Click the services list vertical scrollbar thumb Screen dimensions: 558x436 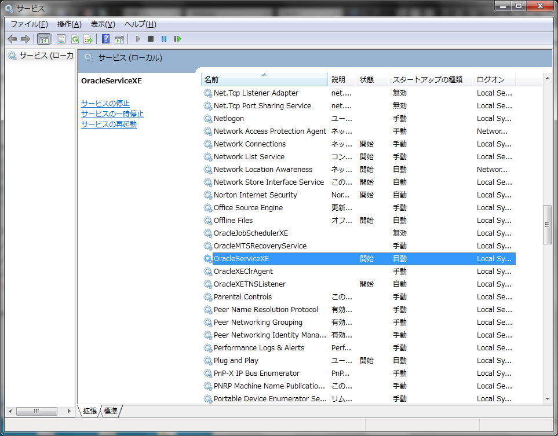(x=548, y=225)
